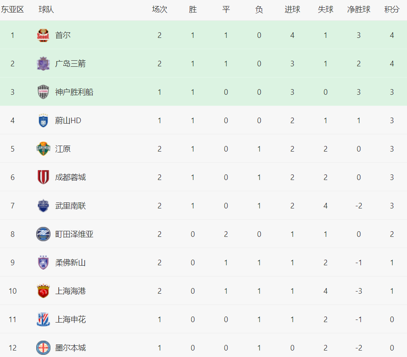Screen dimensions: 407x357
Task: Open the 广岛三箭 team link
Action: pyautogui.click(x=70, y=64)
